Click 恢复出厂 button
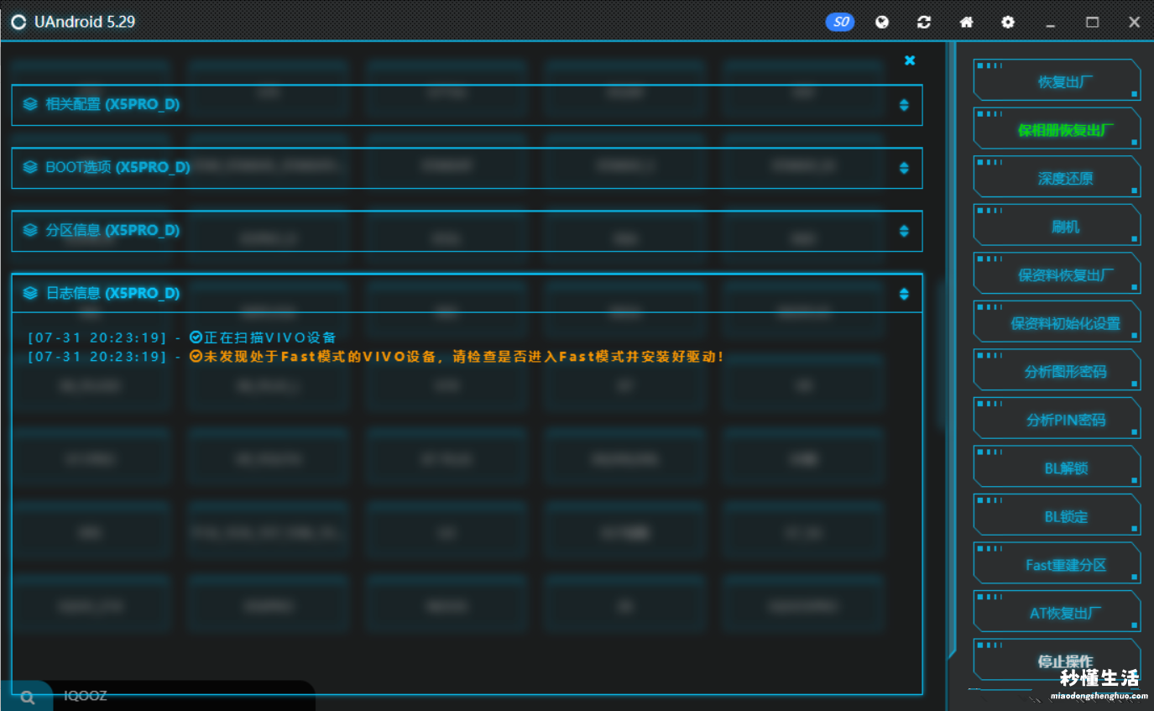 (1057, 80)
